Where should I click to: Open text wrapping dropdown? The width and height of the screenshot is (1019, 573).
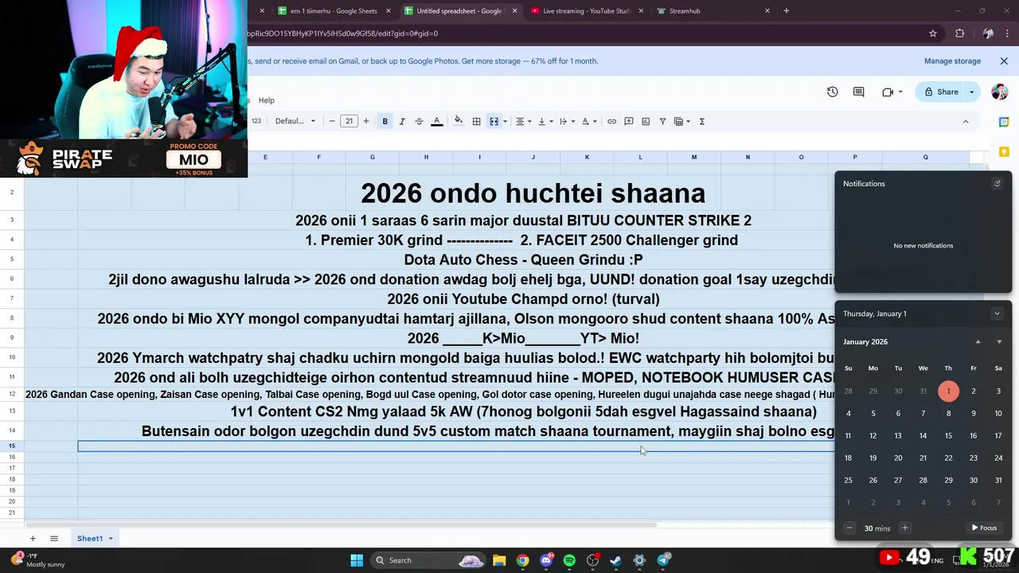[567, 121]
